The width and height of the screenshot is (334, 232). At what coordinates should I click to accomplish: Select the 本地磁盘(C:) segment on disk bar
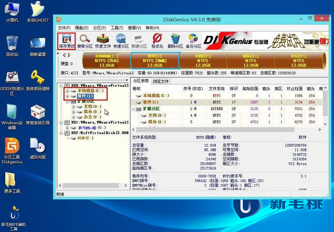point(107,61)
